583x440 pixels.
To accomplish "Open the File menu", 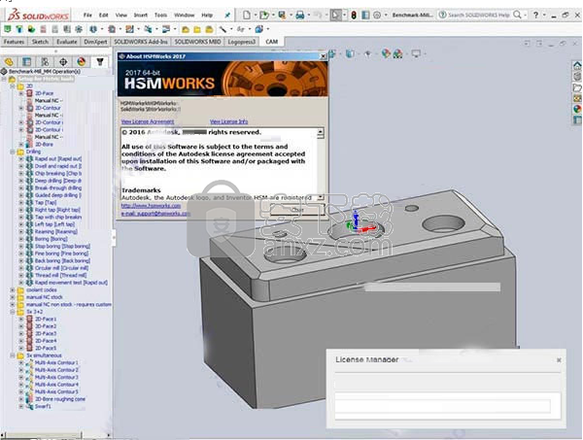I will pyautogui.click(x=87, y=16).
